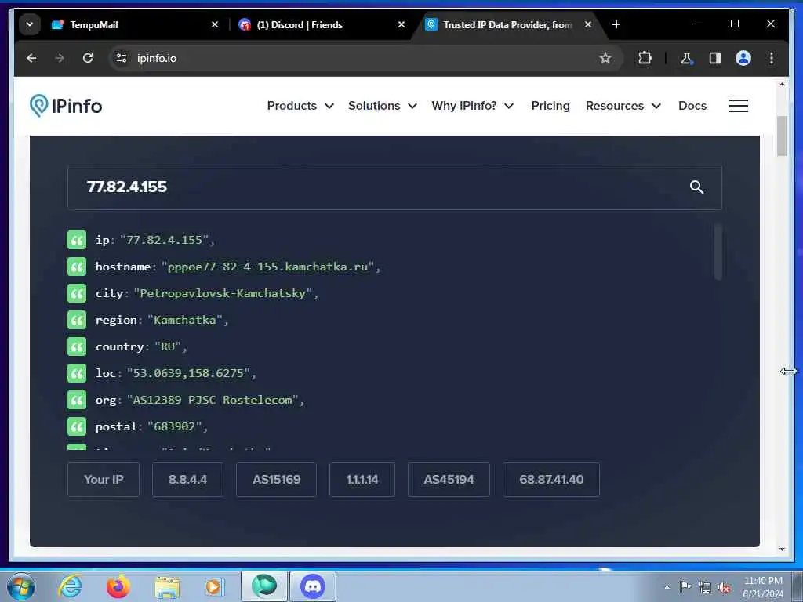Bookmark this page with star icon
The width and height of the screenshot is (803, 602).
[605, 58]
